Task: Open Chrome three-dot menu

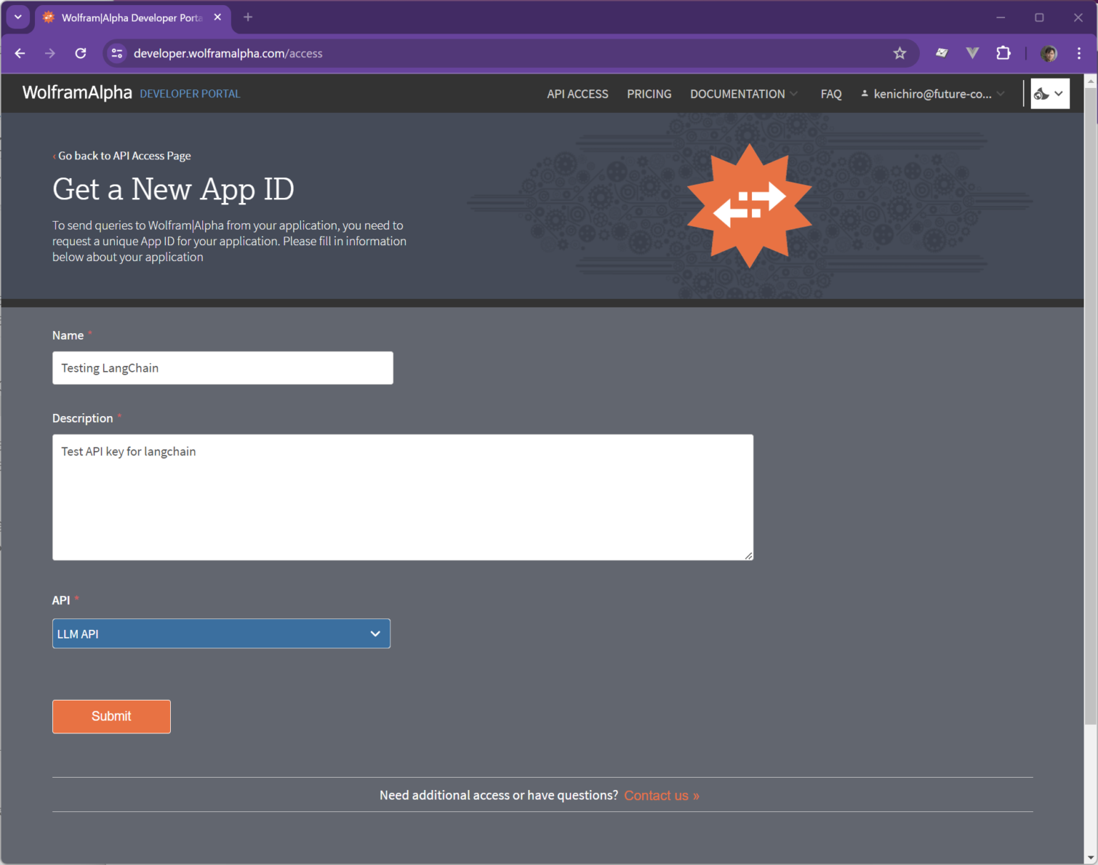Action: tap(1079, 54)
